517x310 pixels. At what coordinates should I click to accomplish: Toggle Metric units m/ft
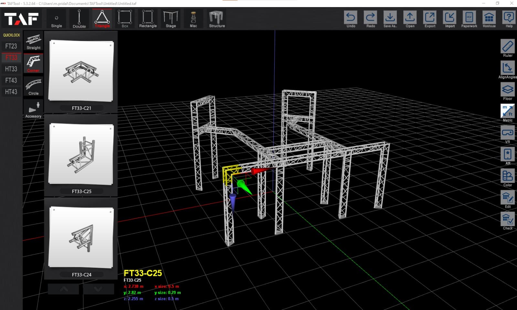[x=508, y=113]
